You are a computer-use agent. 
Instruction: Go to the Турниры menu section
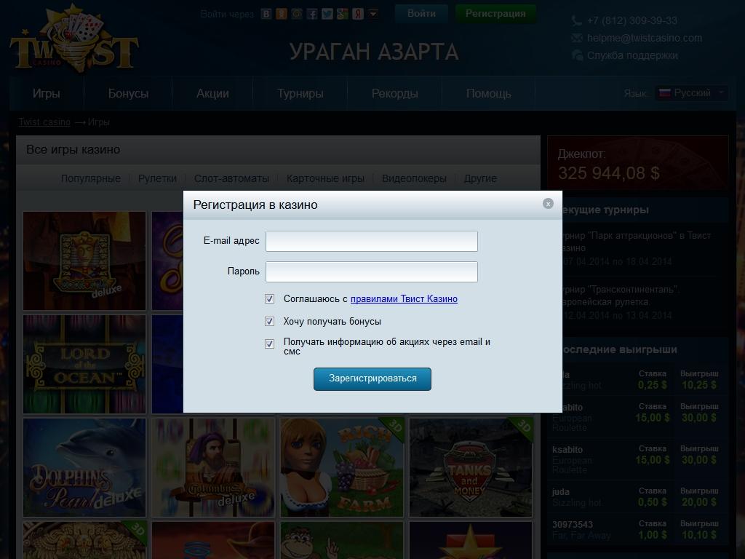click(x=300, y=94)
